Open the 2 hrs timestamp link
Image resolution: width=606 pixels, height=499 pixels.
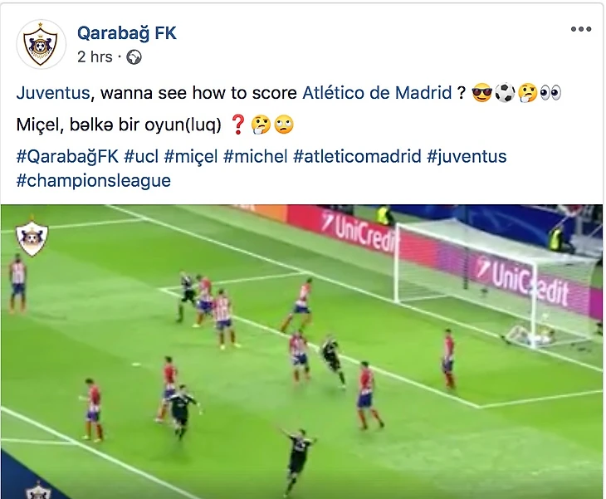(95, 56)
